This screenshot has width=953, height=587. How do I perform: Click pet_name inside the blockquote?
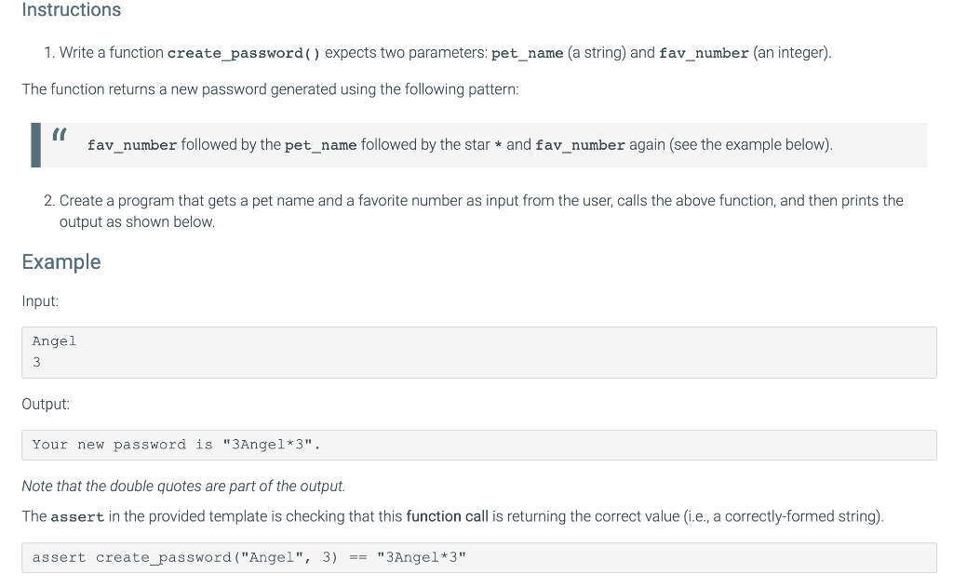tap(320, 145)
